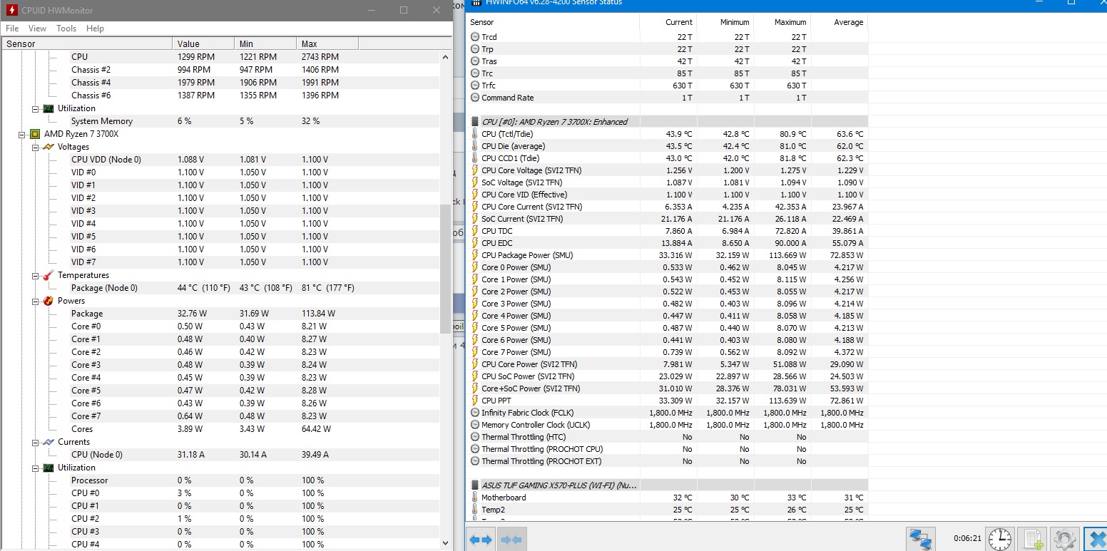
Task: Select the Thermal Throttling (PROCHOT EXT) row
Action: click(x=668, y=461)
